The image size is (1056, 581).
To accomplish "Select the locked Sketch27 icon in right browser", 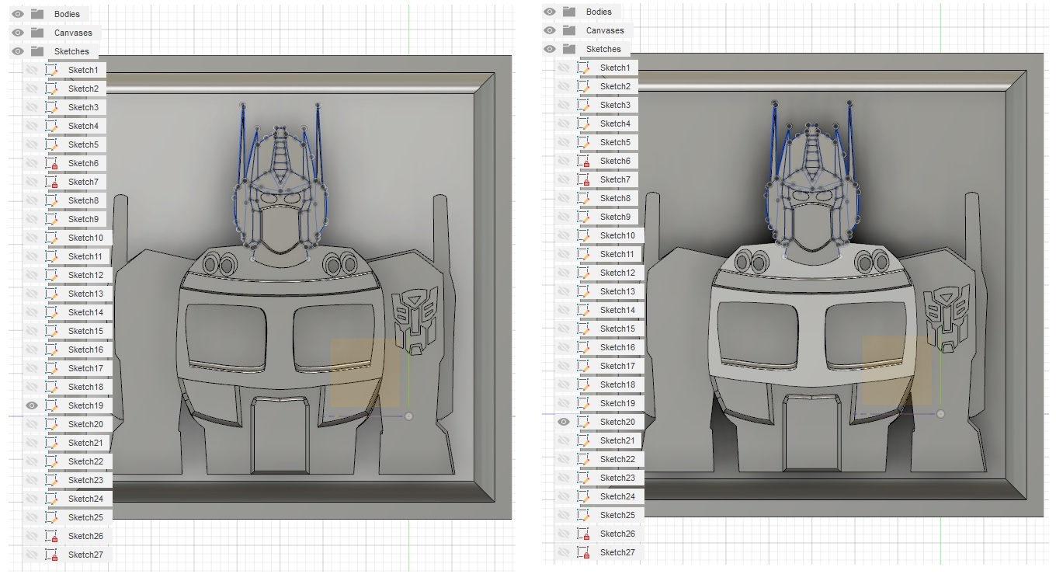I will coord(584,552).
